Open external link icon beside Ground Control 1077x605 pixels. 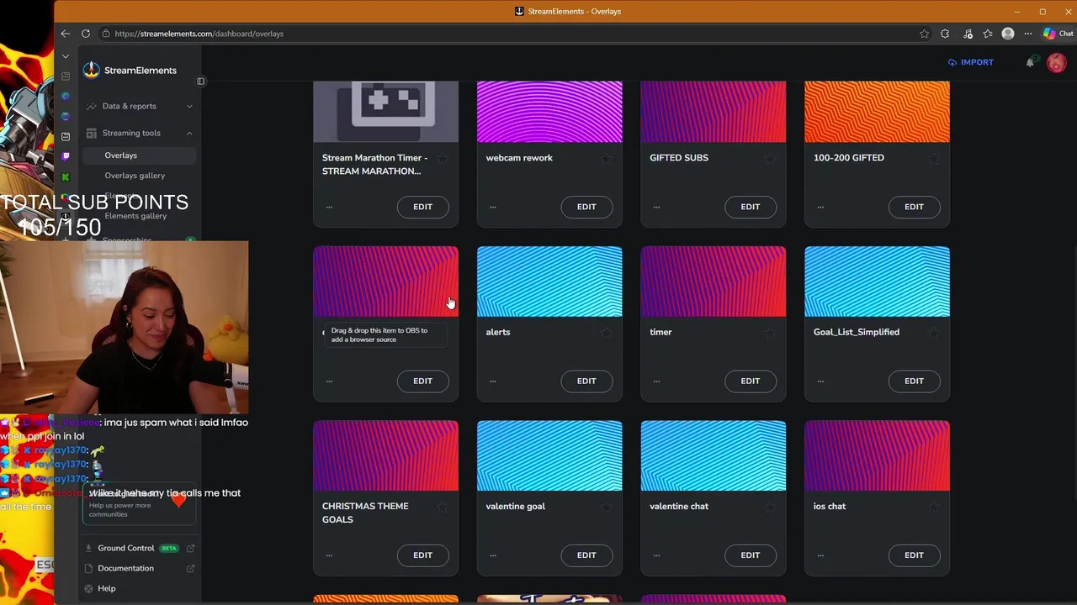point(190,549)
